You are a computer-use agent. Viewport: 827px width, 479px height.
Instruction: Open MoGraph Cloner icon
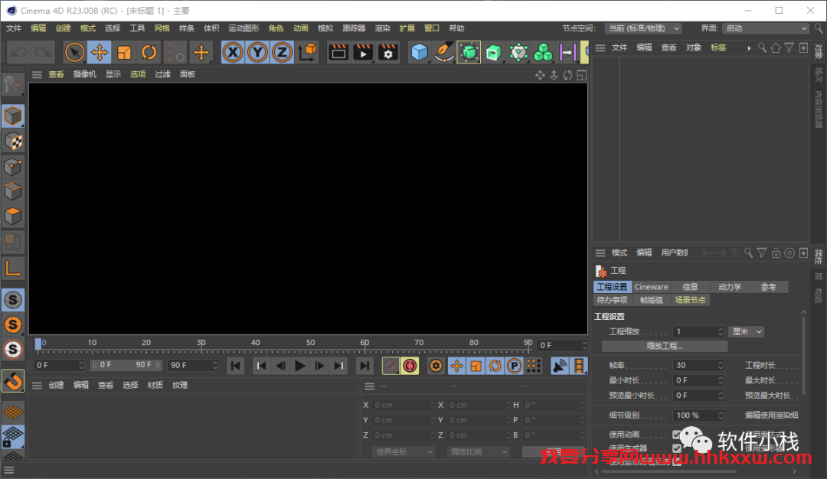[x=518, y=52]
